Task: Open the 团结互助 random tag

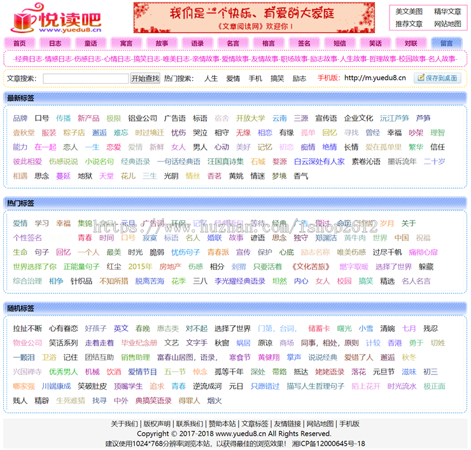Action: 99,357
